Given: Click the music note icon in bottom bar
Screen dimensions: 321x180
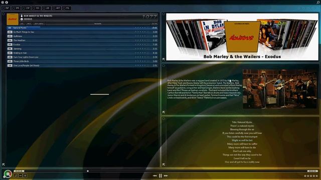Looking at the screenshot, I should (16, 175).
